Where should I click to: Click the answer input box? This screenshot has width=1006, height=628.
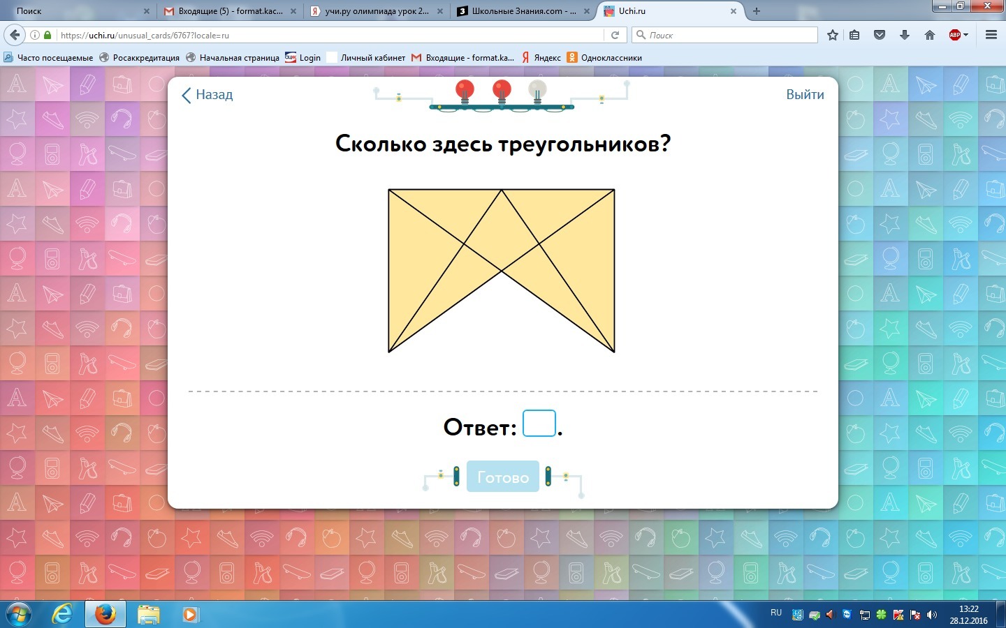point(539,424)
